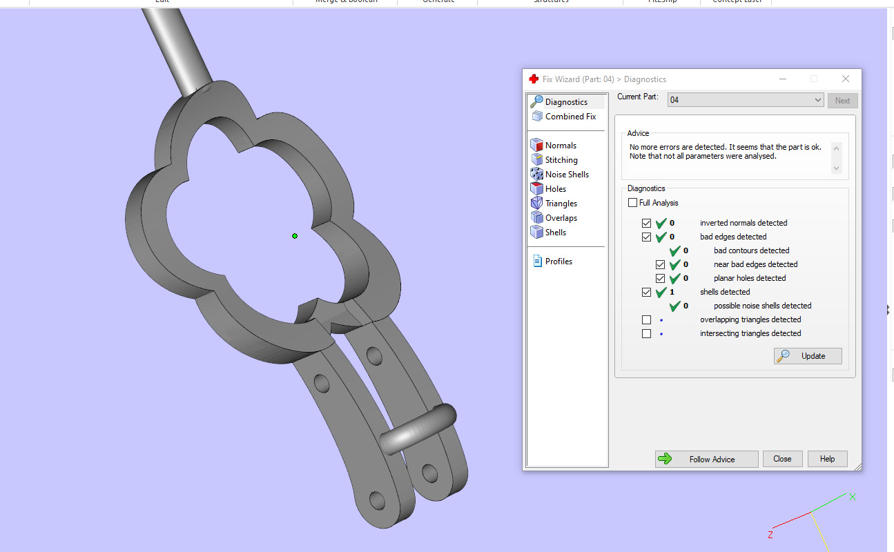Uncheck planar holes detected checkbox
The width and height of the screenshot is (894, 552).
(660, 278)
